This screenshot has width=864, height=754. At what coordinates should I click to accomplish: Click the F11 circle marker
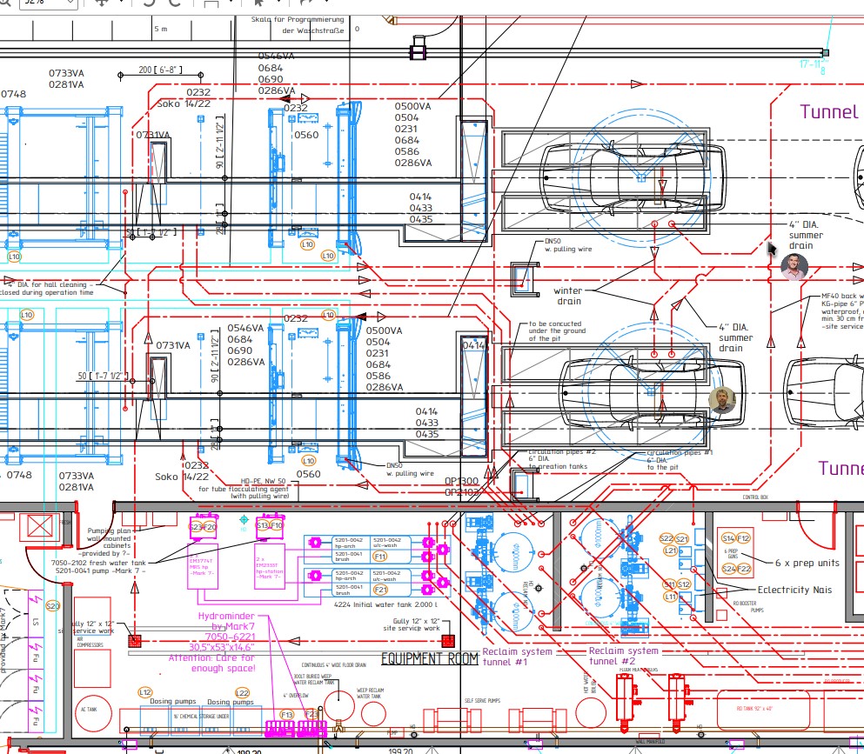(380, 555)
